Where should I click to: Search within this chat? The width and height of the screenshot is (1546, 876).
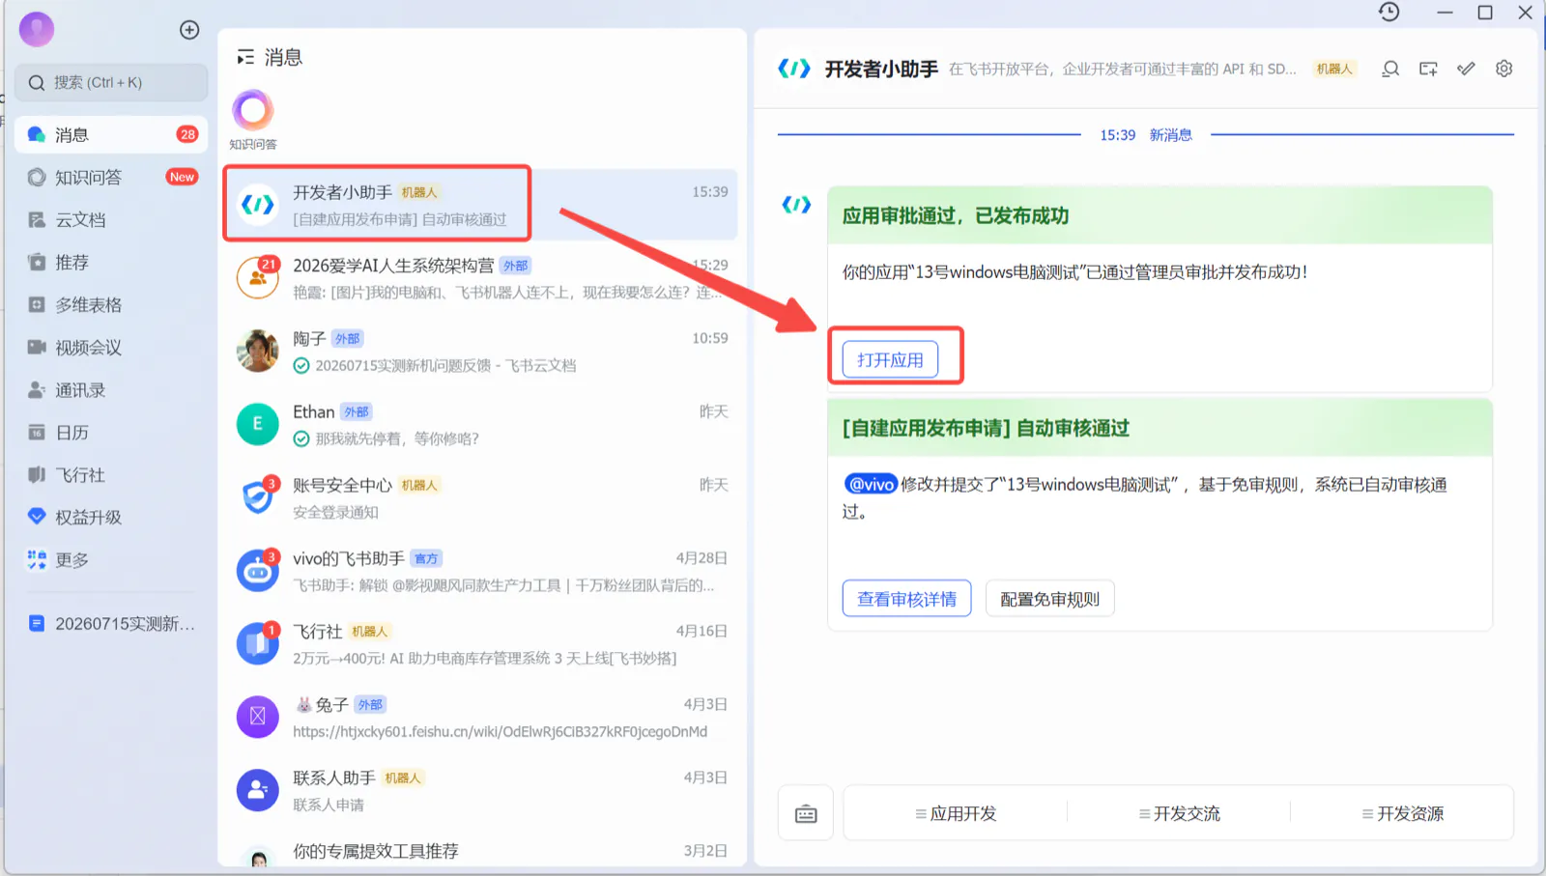[x=1390, y=69]
